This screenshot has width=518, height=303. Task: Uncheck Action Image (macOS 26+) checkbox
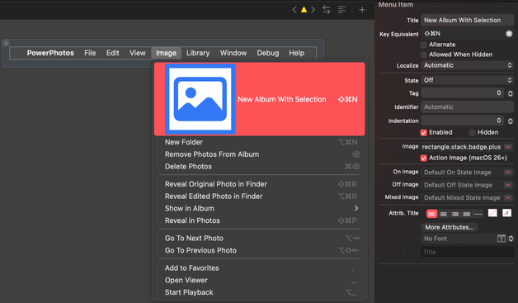pos(423,159)
